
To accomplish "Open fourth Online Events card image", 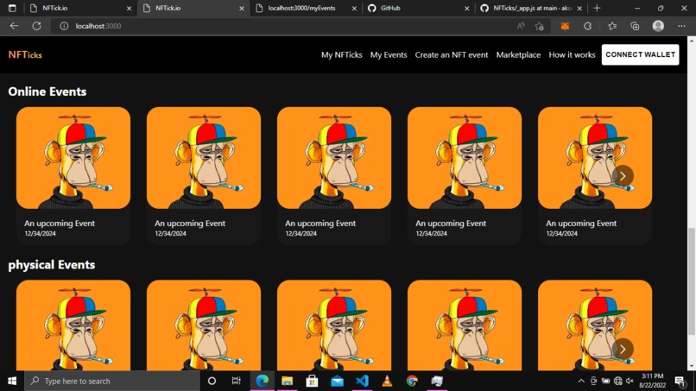I will pyautogui.click(x=465, y=158).
